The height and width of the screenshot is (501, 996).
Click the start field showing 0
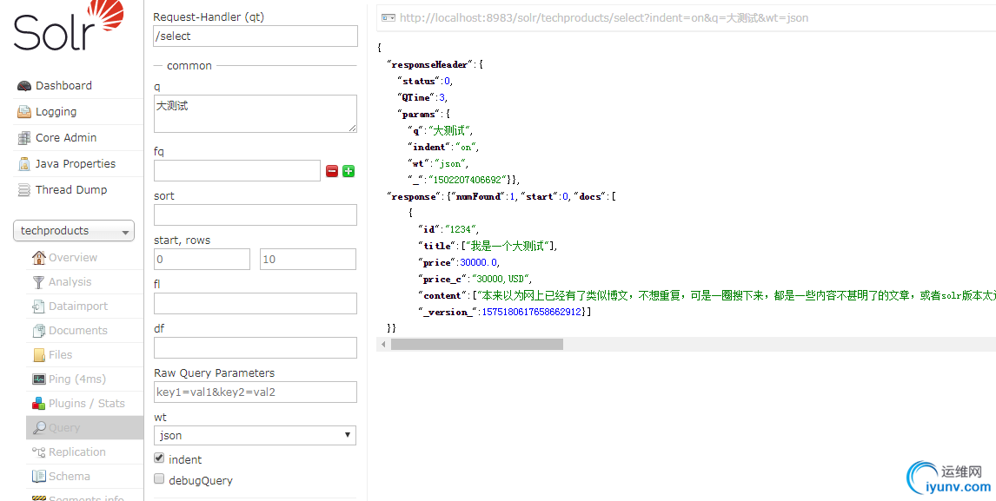pyautogui.click(x=202, y=259)
